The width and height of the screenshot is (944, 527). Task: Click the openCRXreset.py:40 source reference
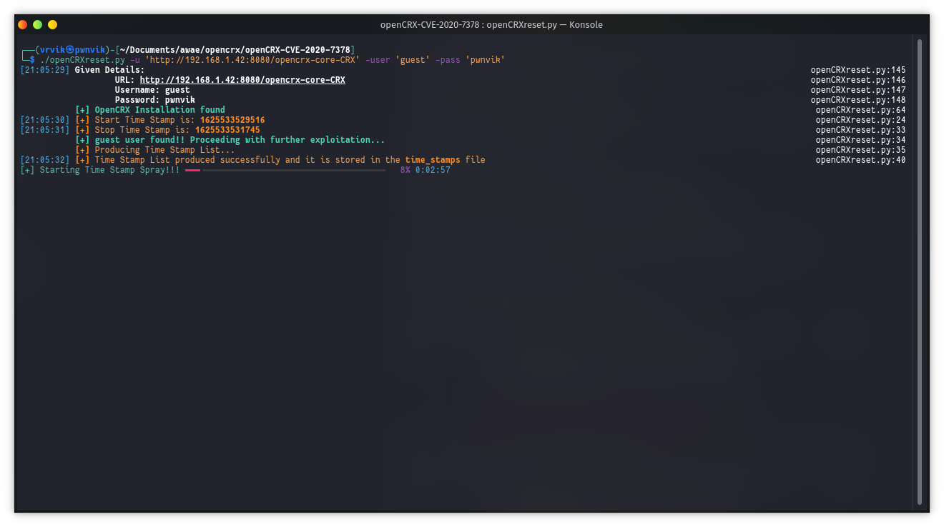(x=861, y=160)
